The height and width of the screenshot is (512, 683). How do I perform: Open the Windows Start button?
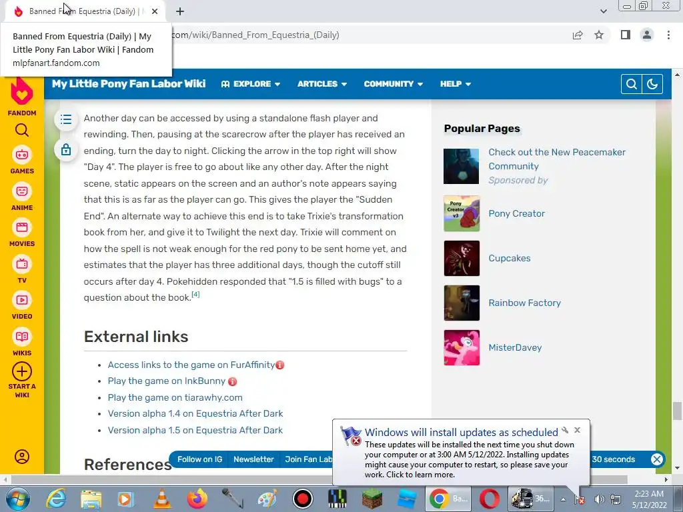point(17,499)
